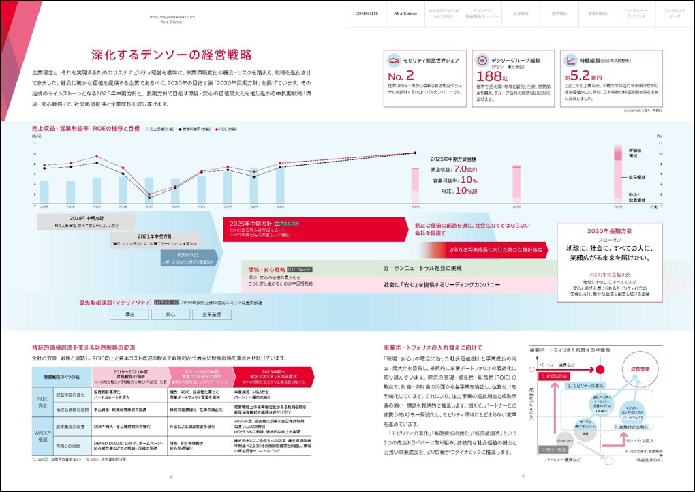Click the light blue 売上収益 legend swatch
Image resolution: width=695 pixels, height=492 pixels.
(148, 128)
